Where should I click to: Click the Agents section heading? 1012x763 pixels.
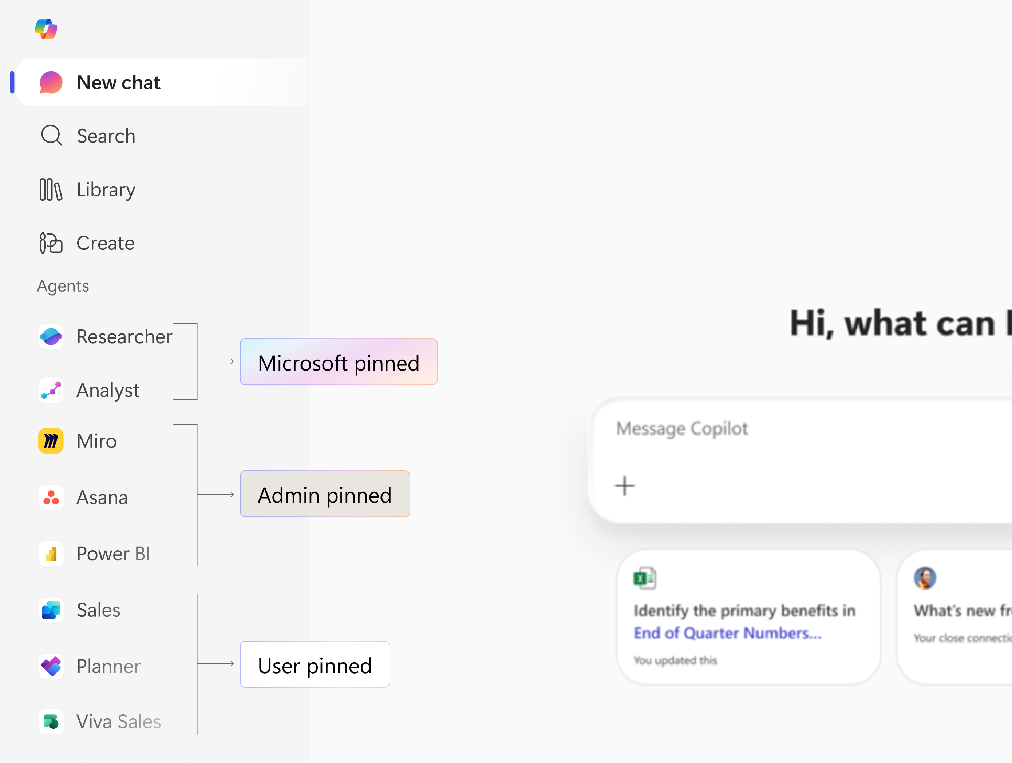click(x=63, y=286)
